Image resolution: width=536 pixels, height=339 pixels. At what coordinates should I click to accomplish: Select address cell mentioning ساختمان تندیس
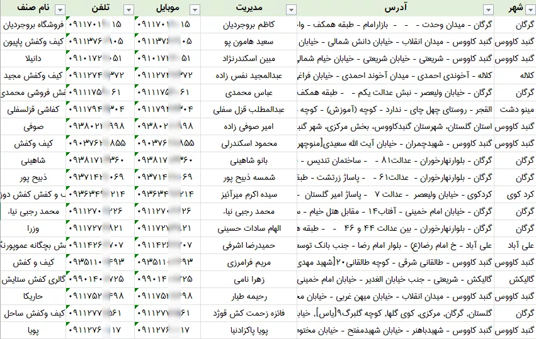[396, 160]
